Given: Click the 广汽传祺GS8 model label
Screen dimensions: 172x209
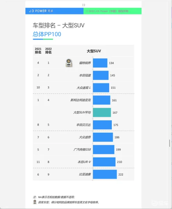Looking at the screenshot, I should pos(82,149).
